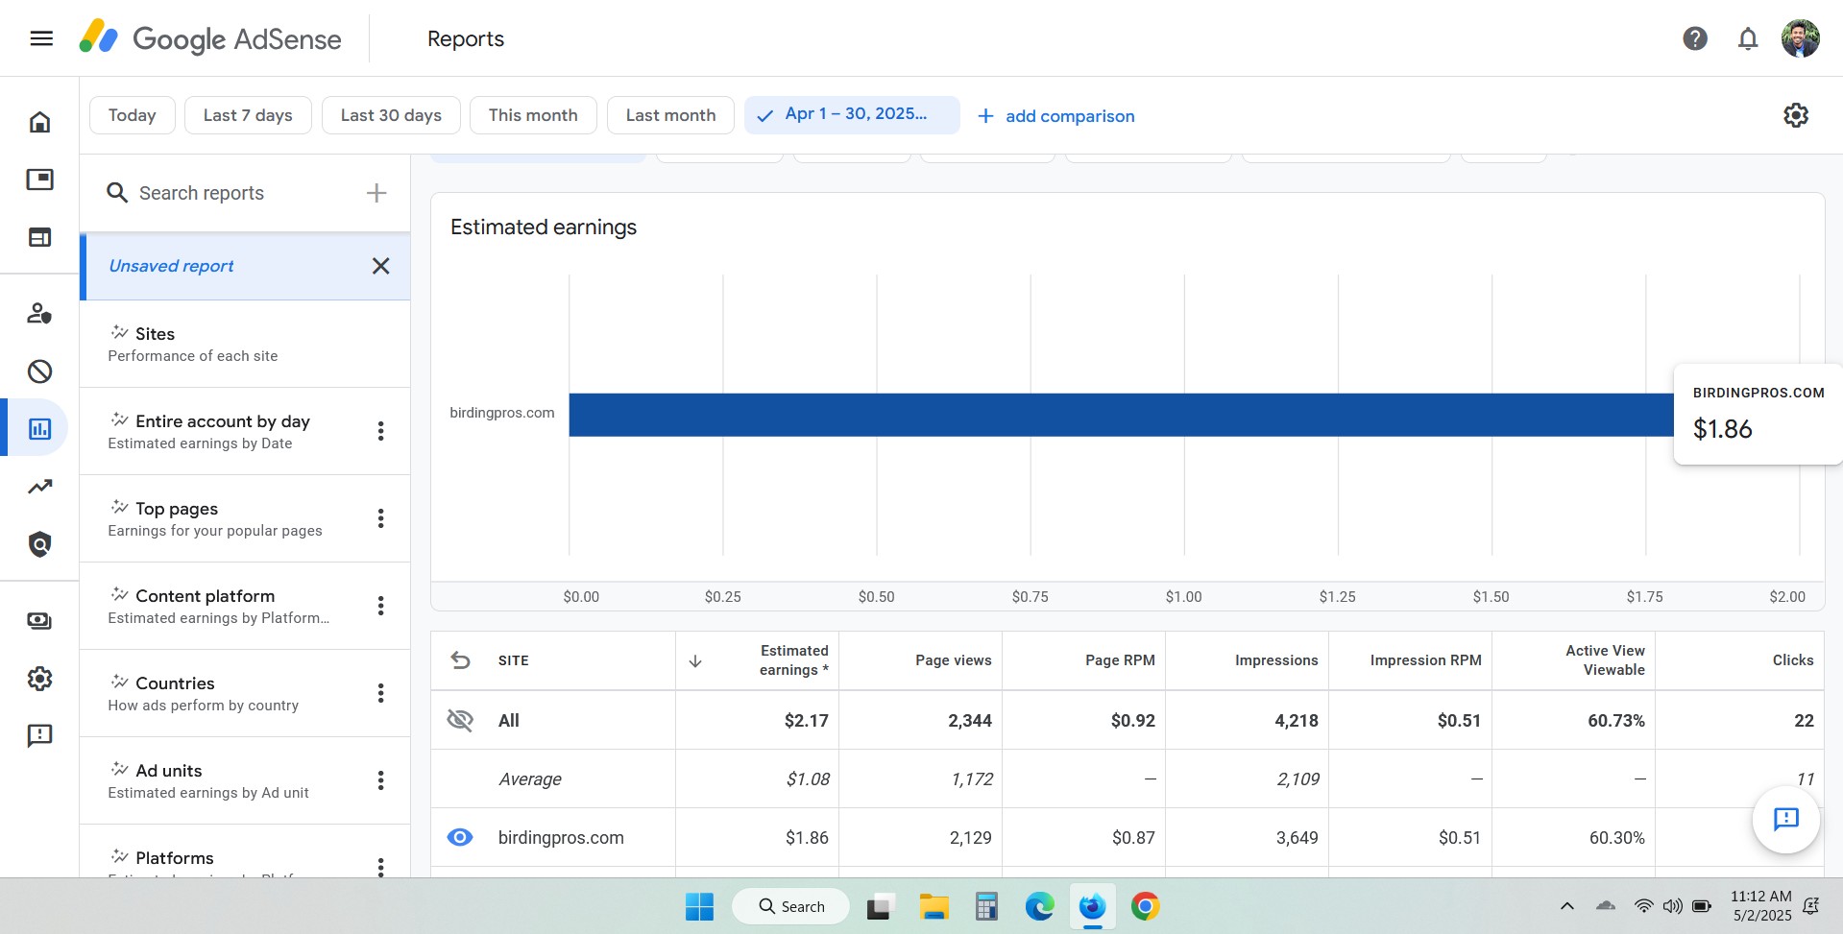Viewport: 1843px width, 934px height.
Task: Select the Last 30 days range
Action: click(391, 115)
